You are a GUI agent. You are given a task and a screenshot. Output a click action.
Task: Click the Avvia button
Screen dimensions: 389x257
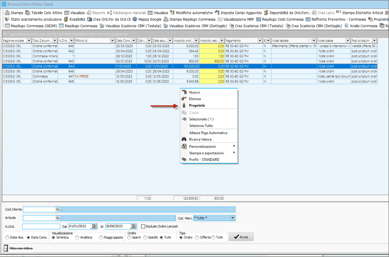click(241, 237)
